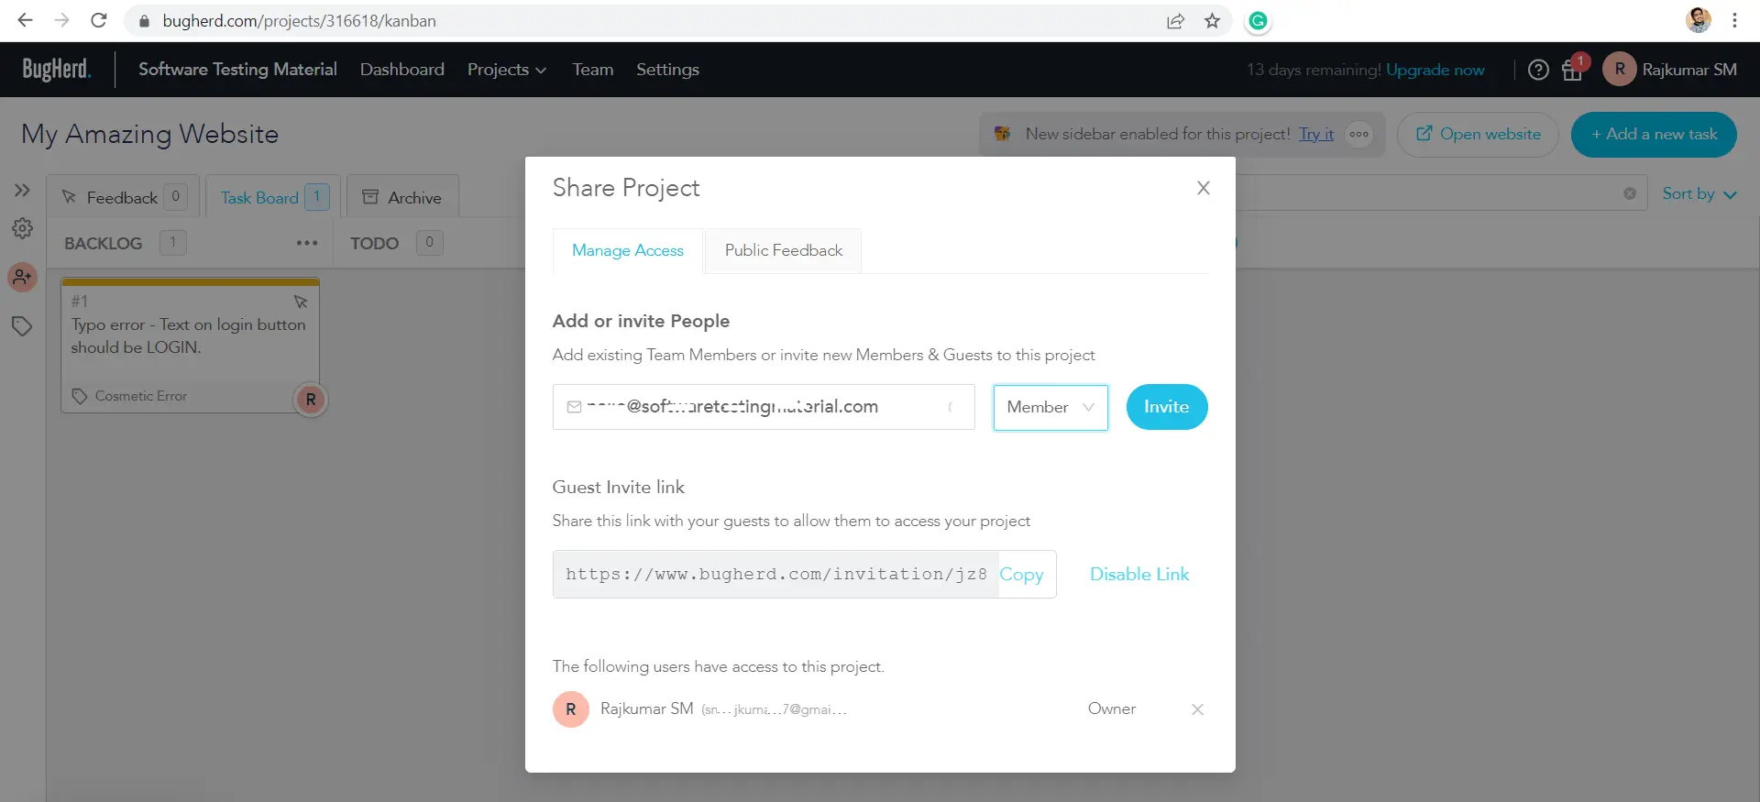
Task: Click the Rajkumar SM avatar in the header
Action: [x=1619, y=70]
